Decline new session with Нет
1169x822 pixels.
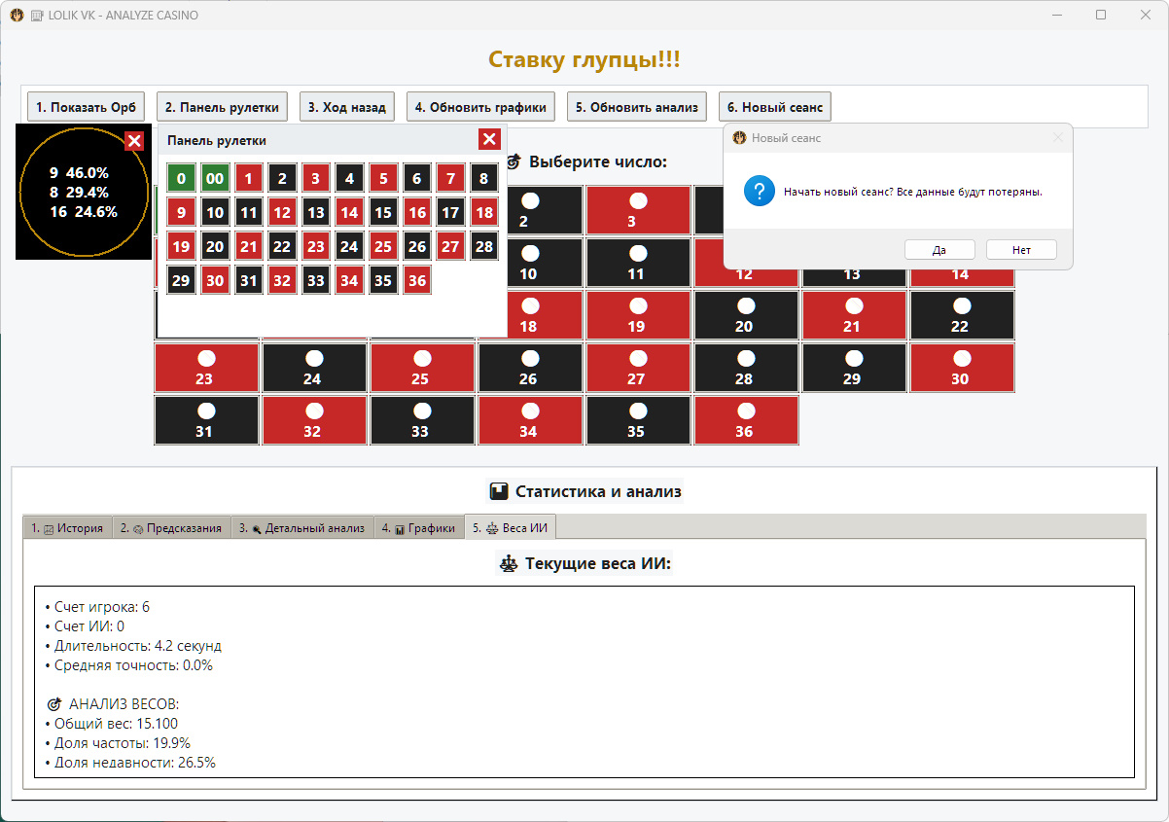(1021, 250)
